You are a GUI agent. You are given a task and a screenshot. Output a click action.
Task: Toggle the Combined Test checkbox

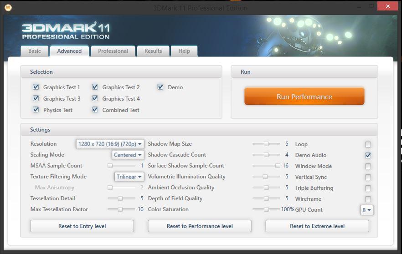point(95,110)
